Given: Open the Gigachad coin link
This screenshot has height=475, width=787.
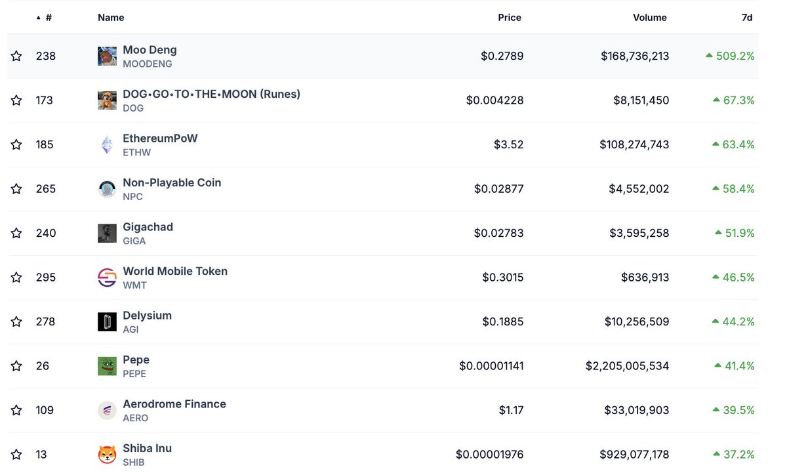Looking at the screenshot, I should (148, 227).
